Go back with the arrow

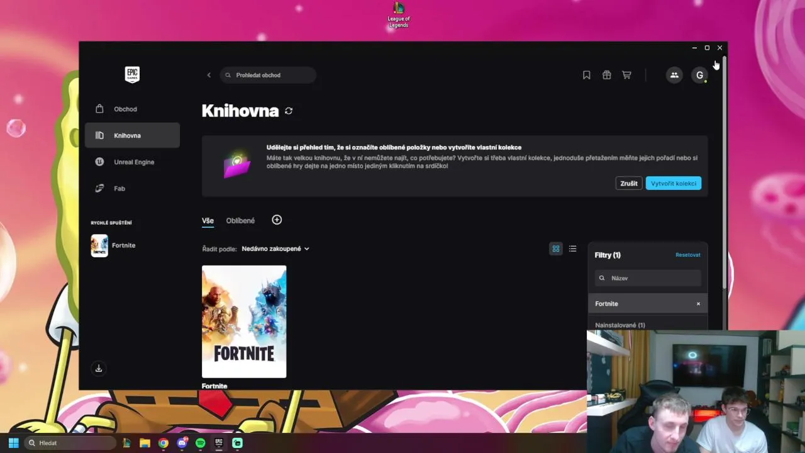pos(209,75)
